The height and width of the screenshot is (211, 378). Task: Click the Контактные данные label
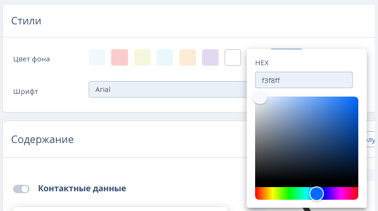coord(82,188)
